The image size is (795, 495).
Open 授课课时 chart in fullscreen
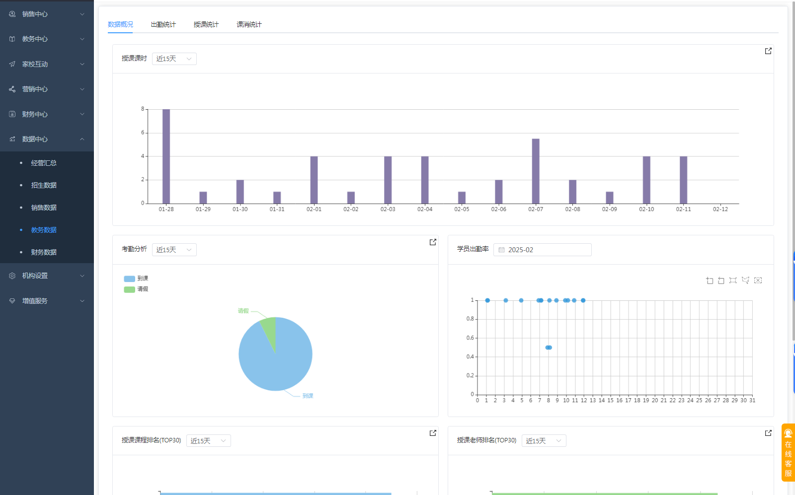pyautogui.click(x=768, y=51)
